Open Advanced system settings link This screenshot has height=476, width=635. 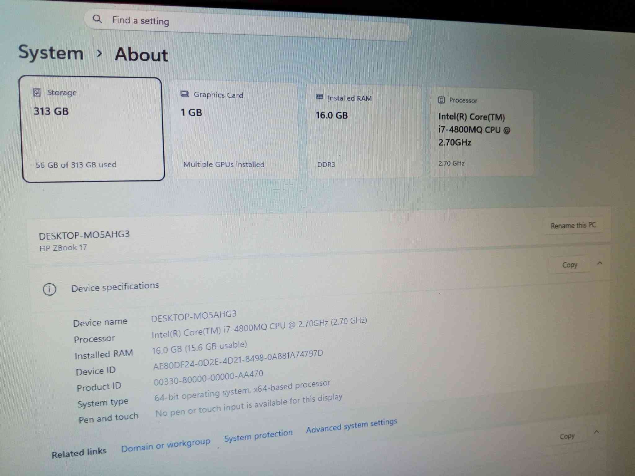[x=352, y=425]
